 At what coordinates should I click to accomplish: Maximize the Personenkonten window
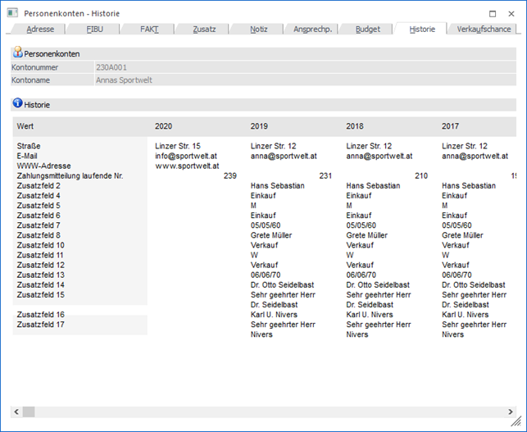(491, 13)
